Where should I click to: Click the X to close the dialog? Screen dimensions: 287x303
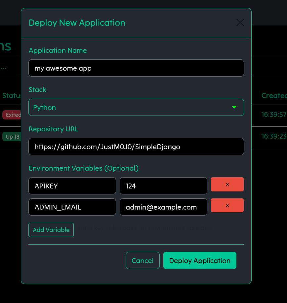point(240,22)
